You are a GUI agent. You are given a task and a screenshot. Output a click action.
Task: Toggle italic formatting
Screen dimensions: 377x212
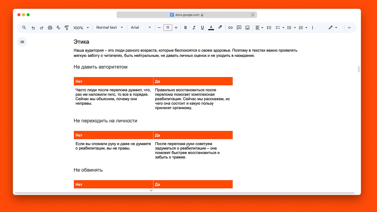194,27
